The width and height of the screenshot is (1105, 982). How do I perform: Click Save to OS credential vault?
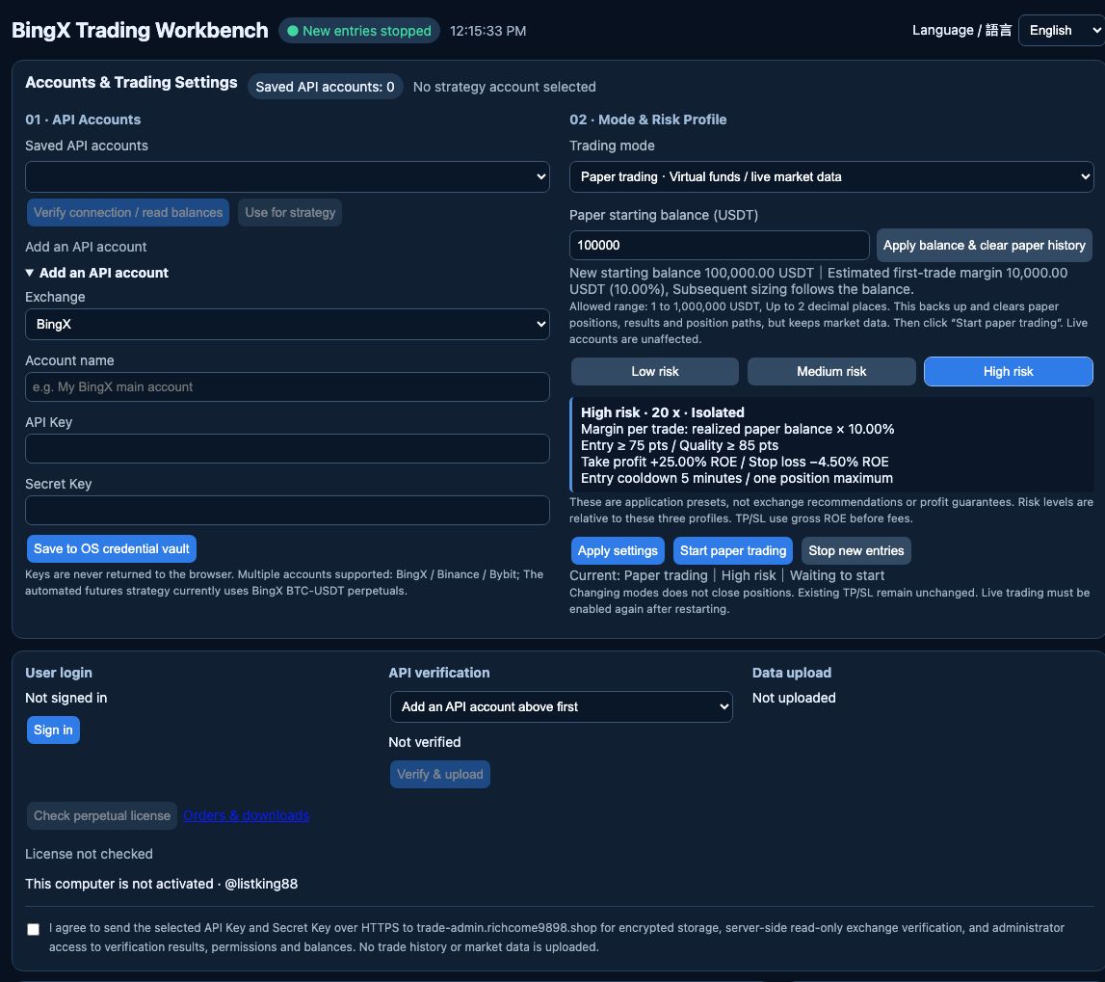pyautogui.click(x=112, y=548)
